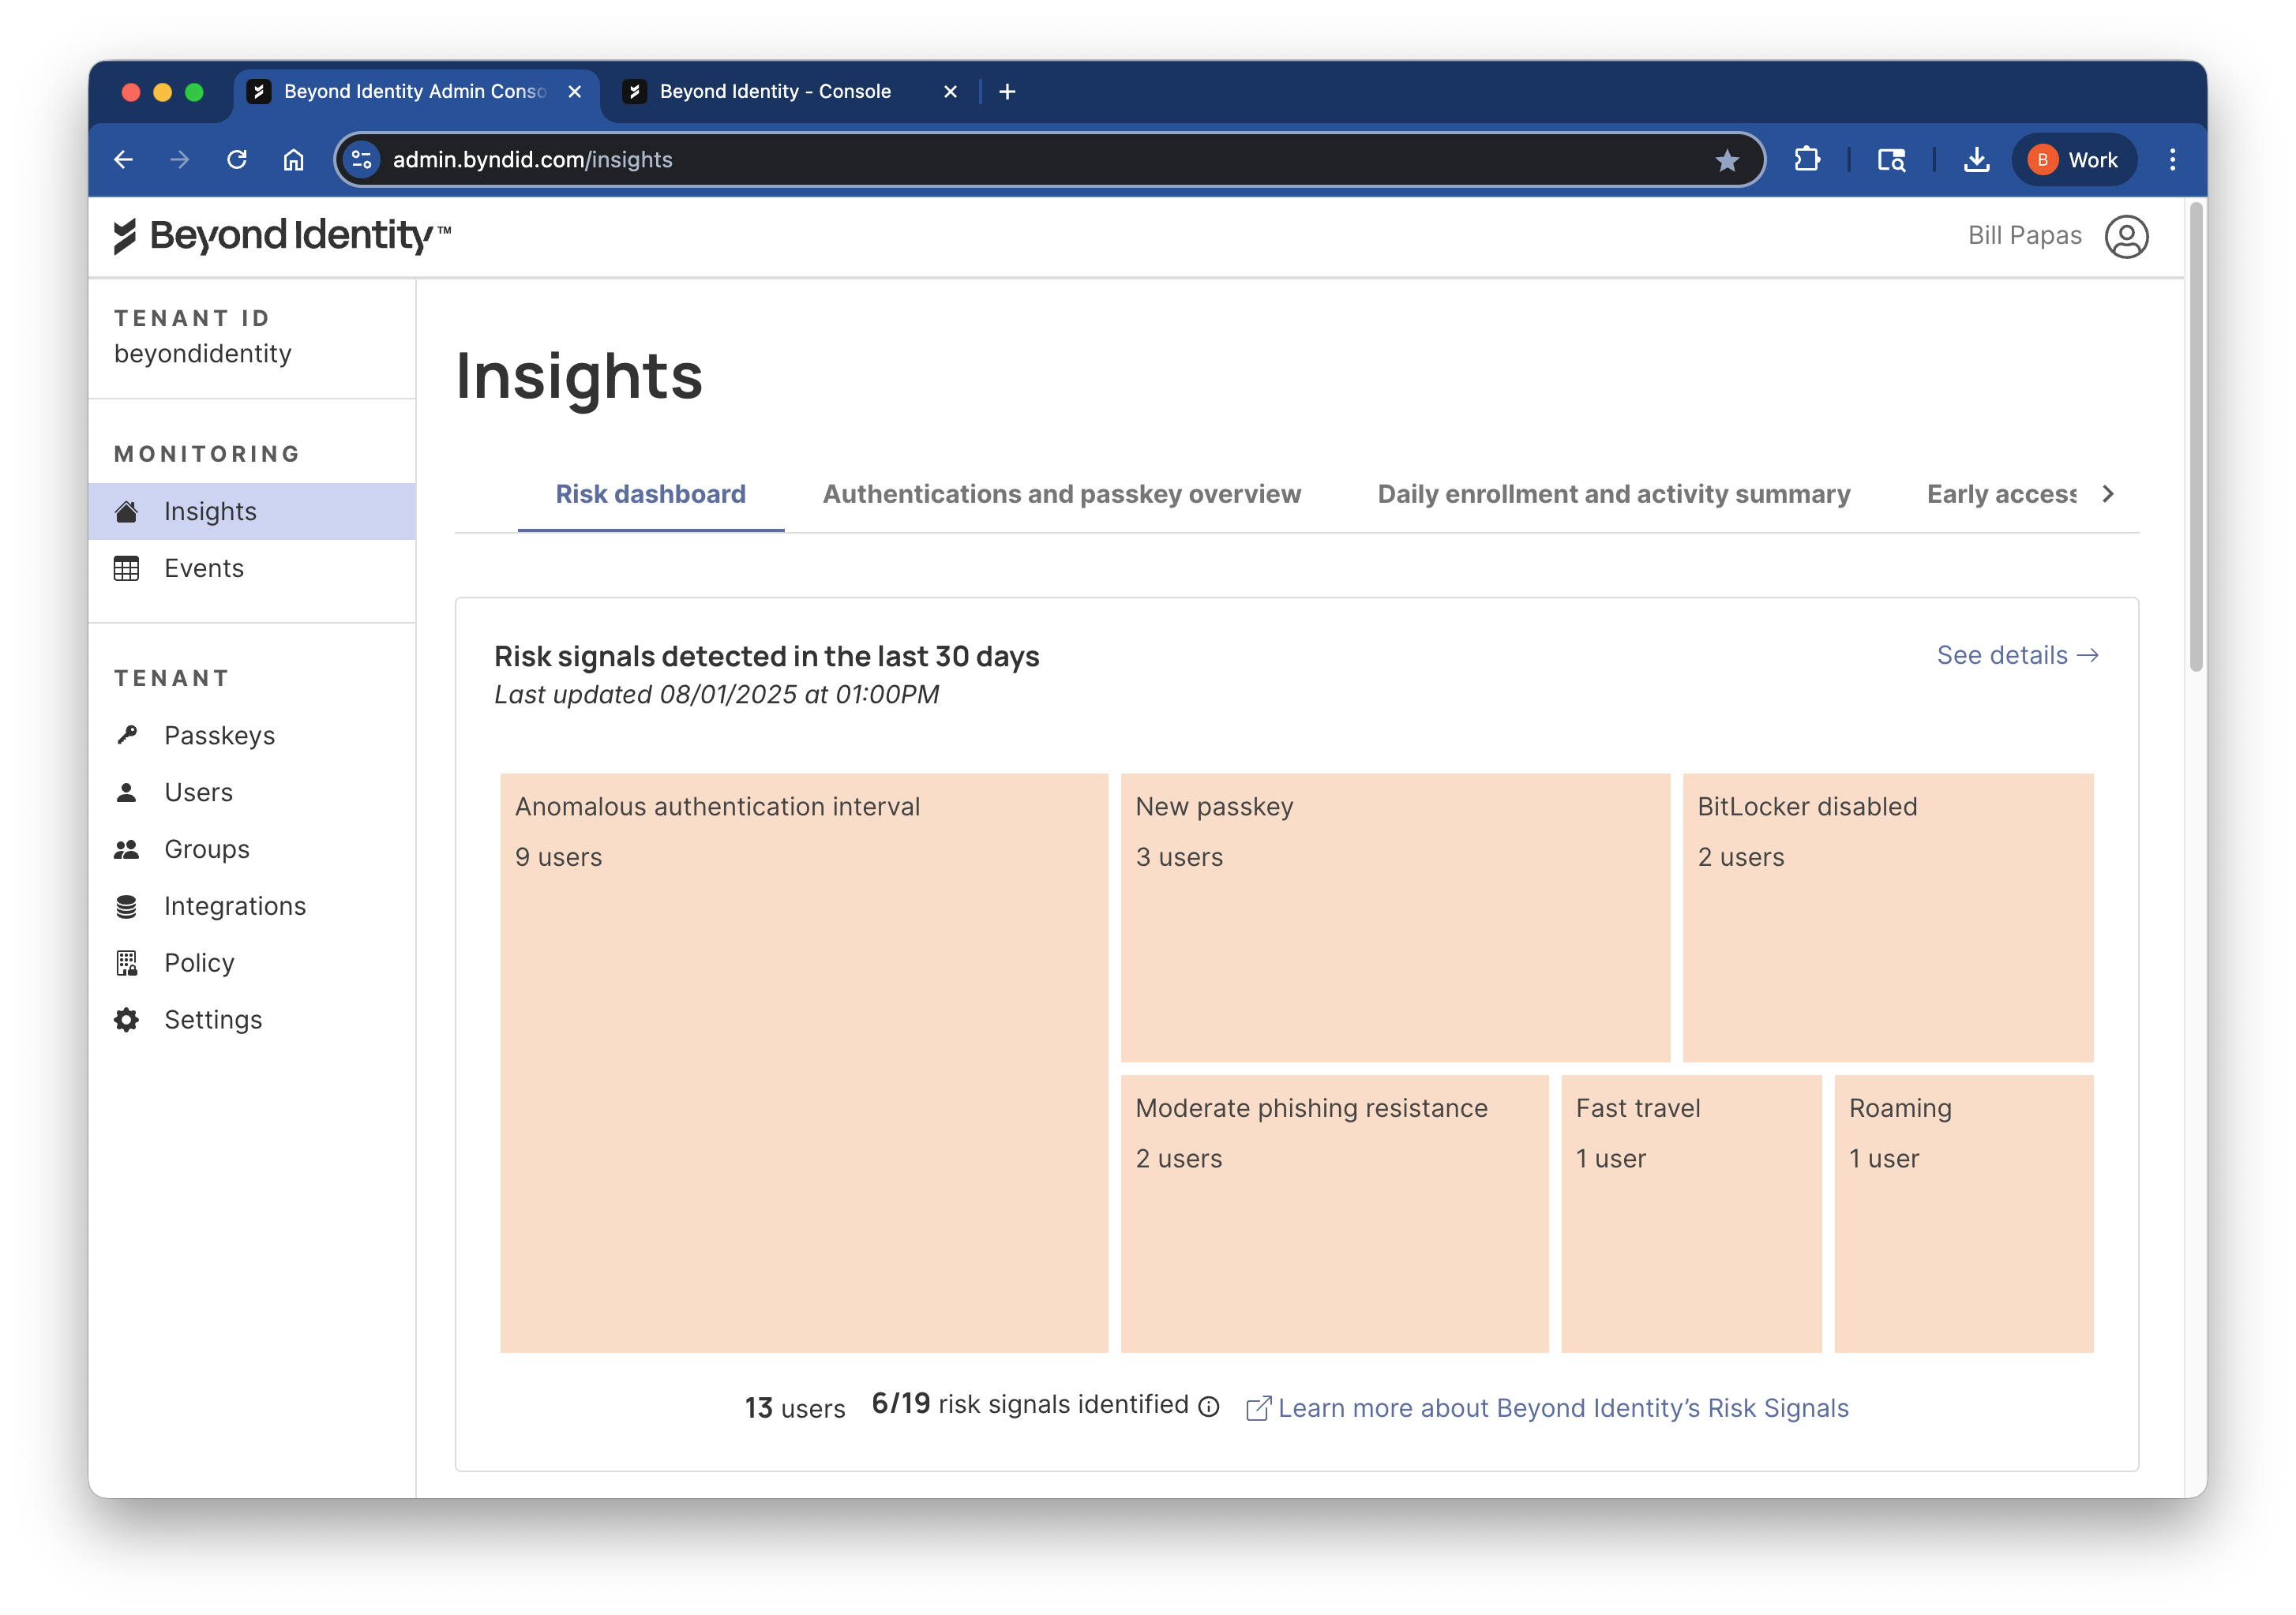
Task: Open the Daily enrollment and activity summary tab
Action: [1613, 493]
